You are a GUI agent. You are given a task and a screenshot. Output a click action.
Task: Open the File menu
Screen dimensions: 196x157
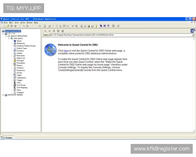coord(6,23)
